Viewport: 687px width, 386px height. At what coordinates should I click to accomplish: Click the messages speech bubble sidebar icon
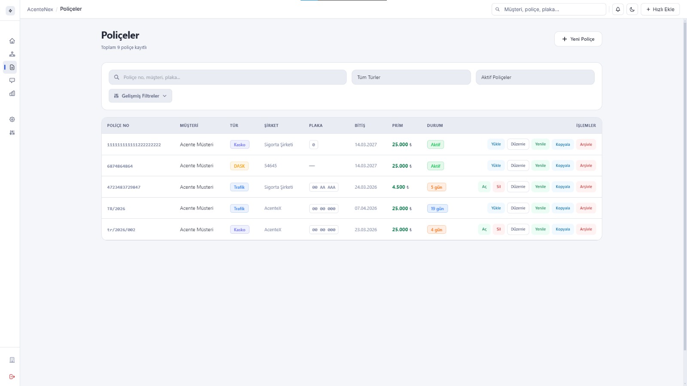(12, 80)
